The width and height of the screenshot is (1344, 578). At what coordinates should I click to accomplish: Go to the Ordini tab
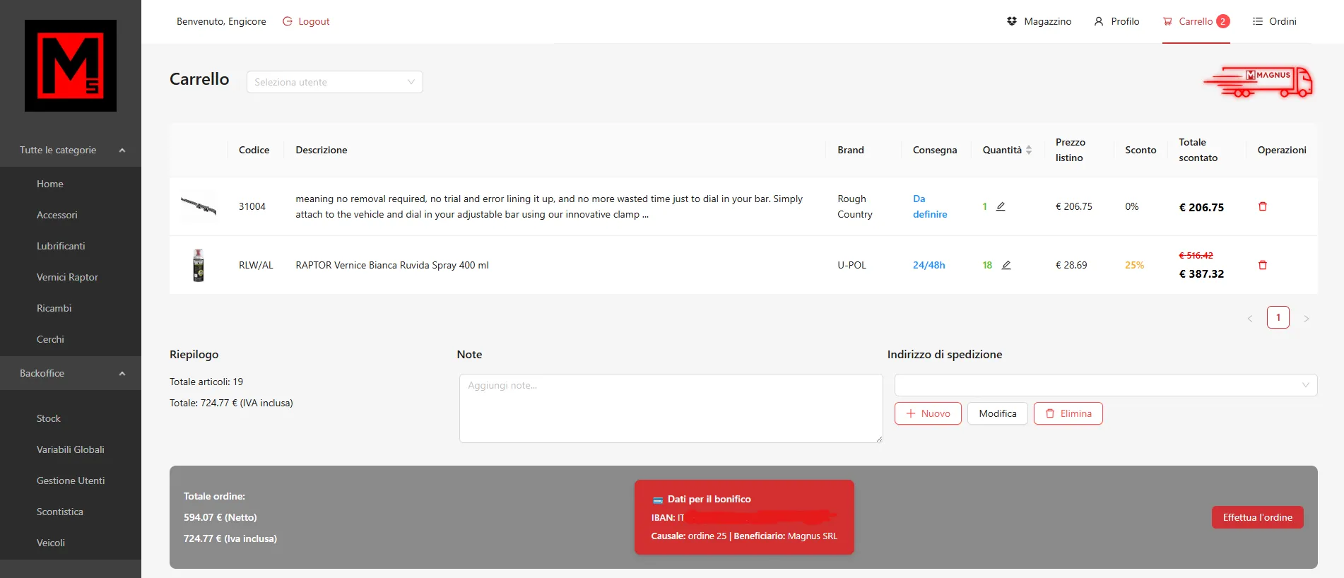point(1274,21)
